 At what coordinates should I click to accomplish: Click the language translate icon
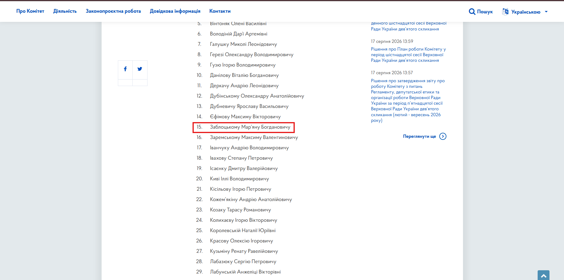[505, 12]
